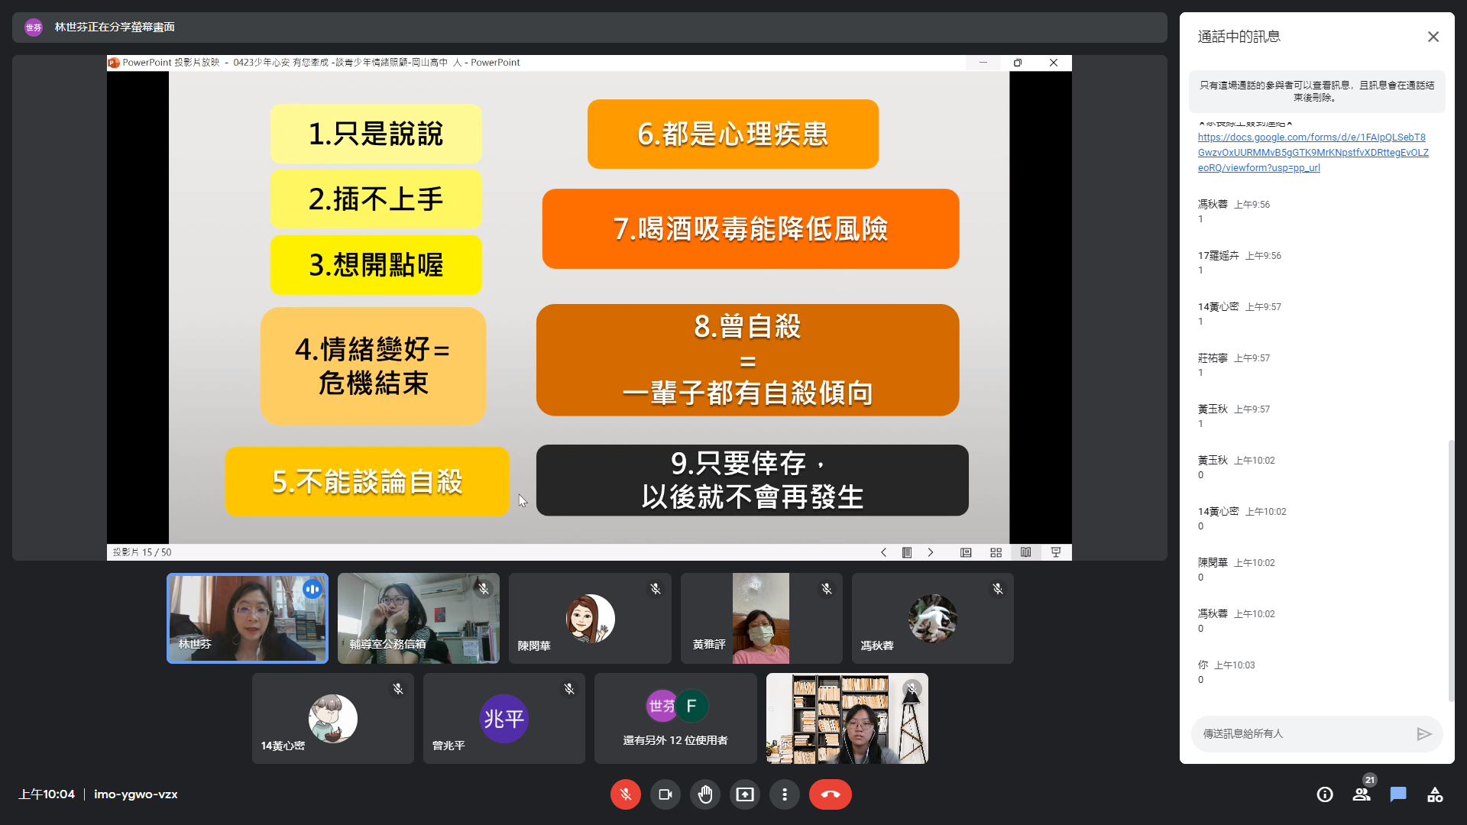The width and height of the screenshot is (1467, 825).
Task: Click muted mic icon on 陳閔華 tile
Action: [655, 589]
